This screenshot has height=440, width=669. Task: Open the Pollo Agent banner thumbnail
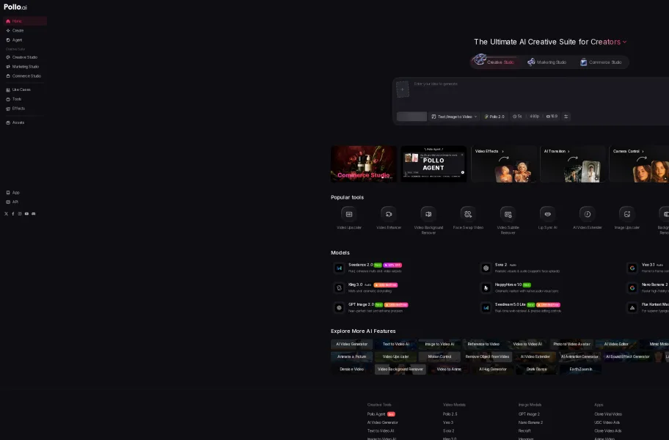coord(433,164)
